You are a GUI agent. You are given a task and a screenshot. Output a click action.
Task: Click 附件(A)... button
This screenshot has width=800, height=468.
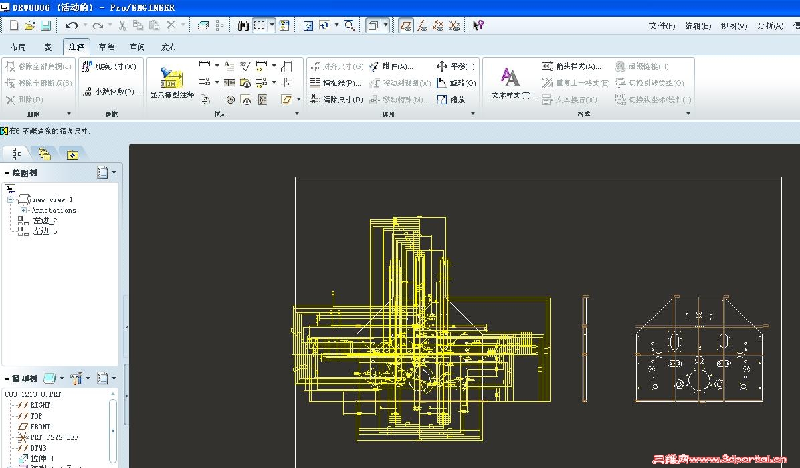391,66
